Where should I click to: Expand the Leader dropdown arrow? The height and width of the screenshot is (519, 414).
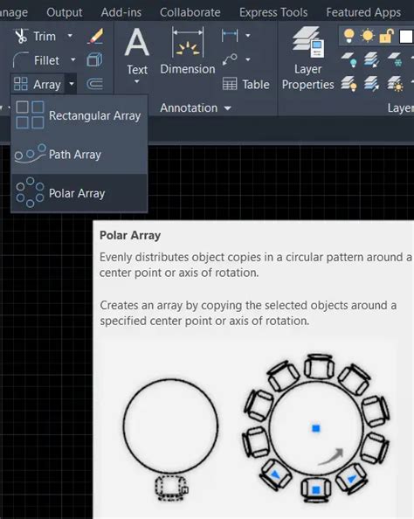tap(248, 59)
